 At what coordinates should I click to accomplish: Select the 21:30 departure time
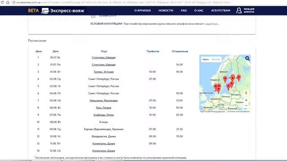pyautogui.click(x=179, y=129)
